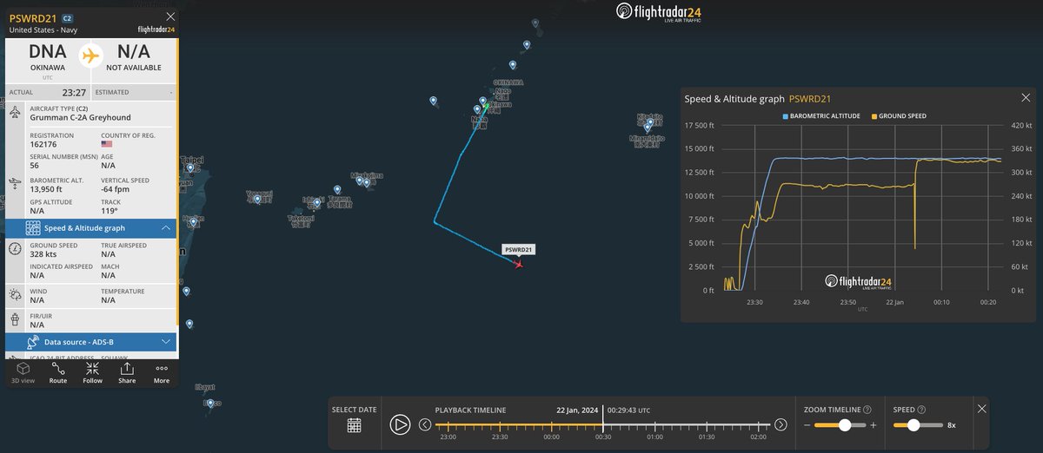
Task: Close the PSWRD21 flight info panel
Action: 170,16
